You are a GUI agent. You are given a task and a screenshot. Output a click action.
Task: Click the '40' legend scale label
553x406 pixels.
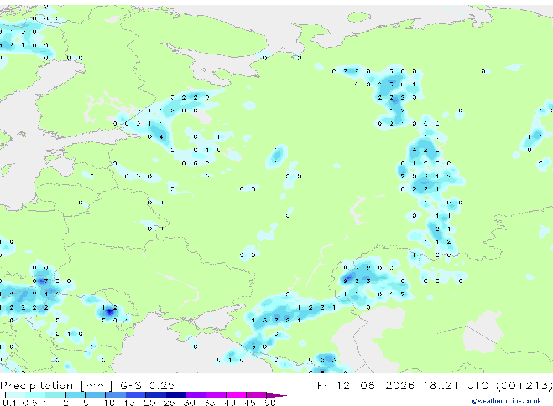click(229, 403)
